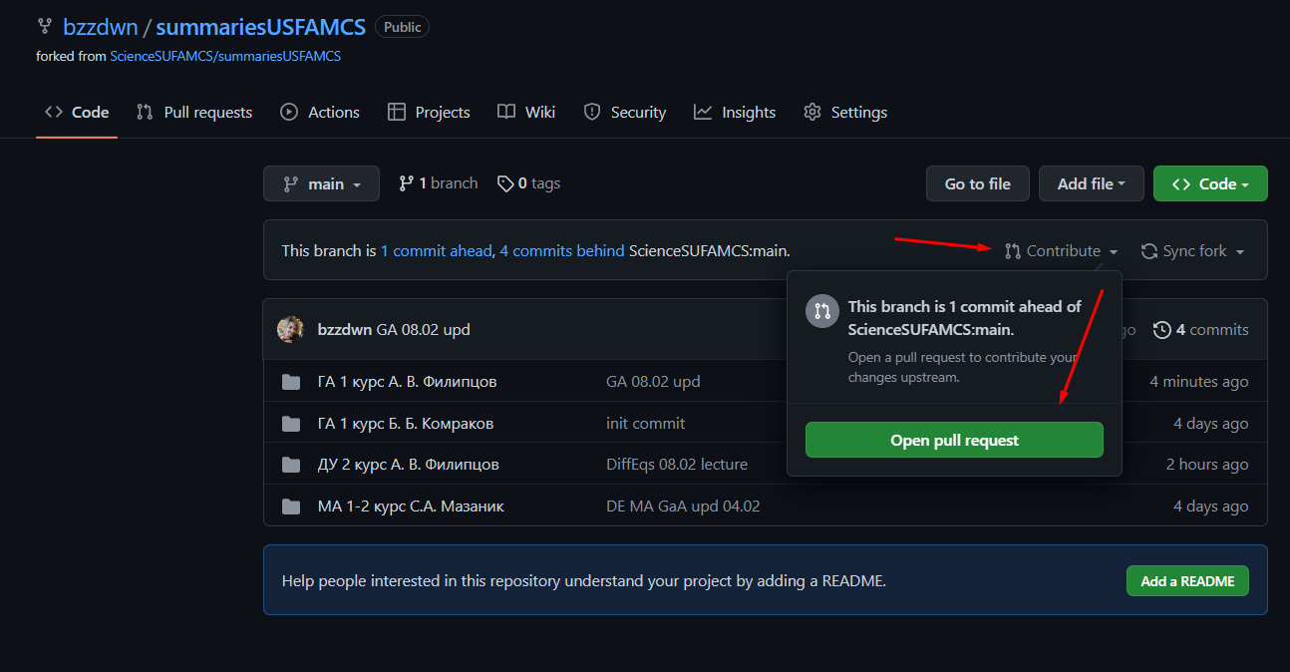Open the Pull requests tab

[194, 112]
